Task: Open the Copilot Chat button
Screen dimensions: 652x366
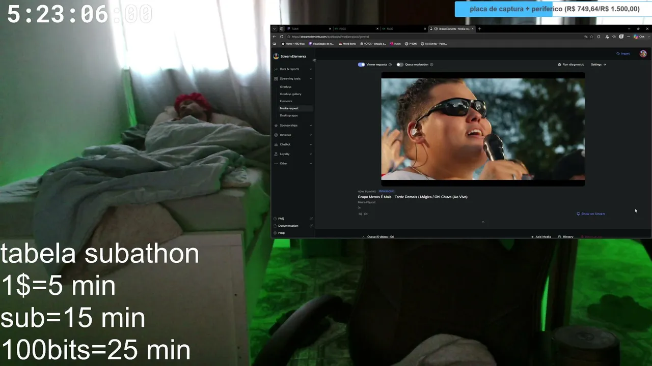Action: coord(639,37)
